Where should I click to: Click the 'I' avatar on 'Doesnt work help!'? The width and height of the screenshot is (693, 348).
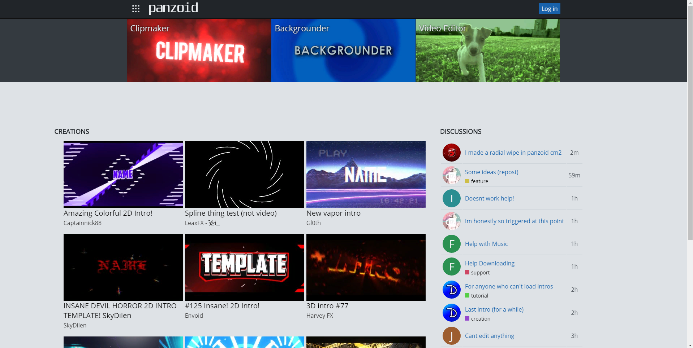451,198
